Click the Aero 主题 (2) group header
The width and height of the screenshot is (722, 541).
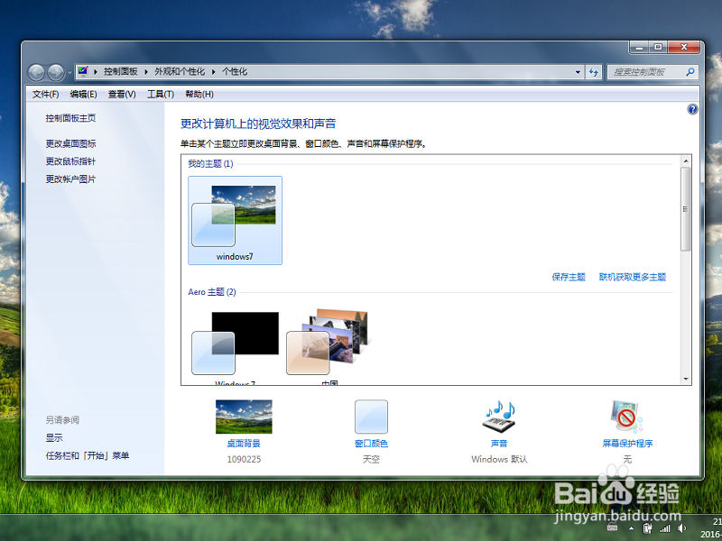point(212,292)
